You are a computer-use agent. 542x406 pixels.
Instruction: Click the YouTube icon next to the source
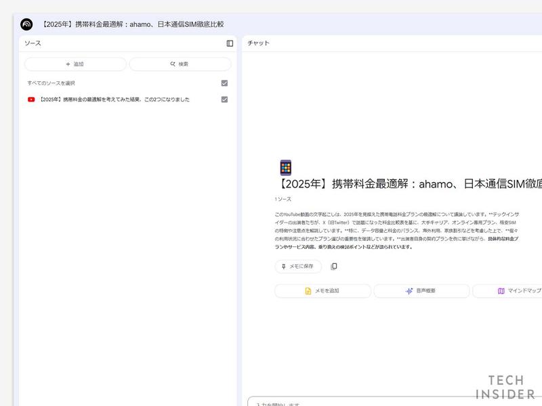(30, 99)
